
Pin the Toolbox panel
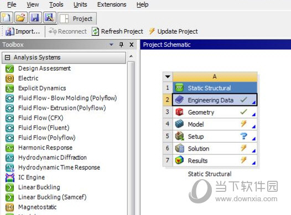tap(121, 45)
